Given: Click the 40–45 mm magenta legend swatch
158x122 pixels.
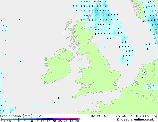Looking at the screenshot, I should 68,119.
